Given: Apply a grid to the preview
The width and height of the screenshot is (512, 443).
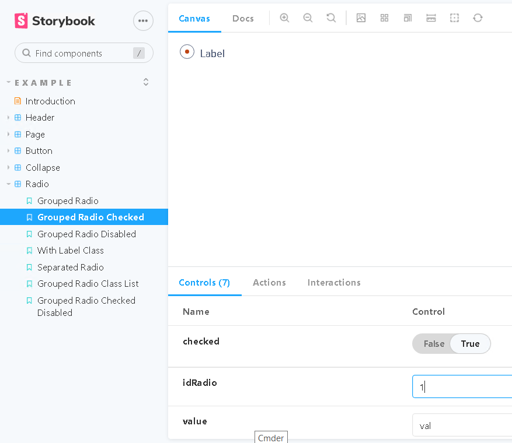Looking at the screenshot, I should click(x=384, y=18).
